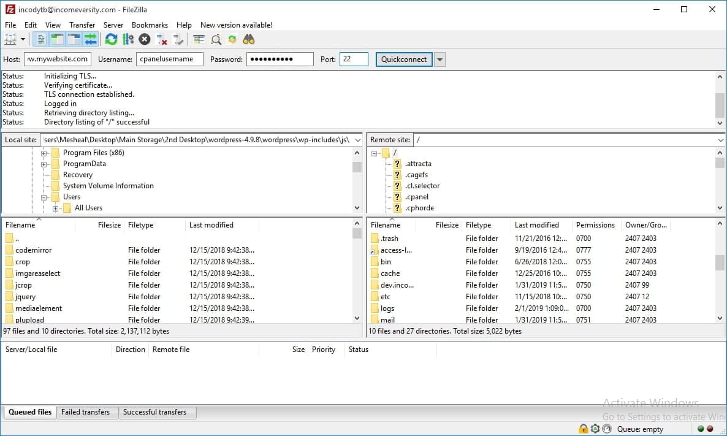Screen dimensions: 727x436
Task: Toggle processing of transfer queue
Action: pos(128,39)
